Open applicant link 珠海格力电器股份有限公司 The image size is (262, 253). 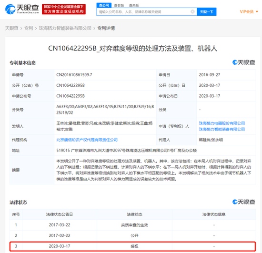(x=222, y=123)
